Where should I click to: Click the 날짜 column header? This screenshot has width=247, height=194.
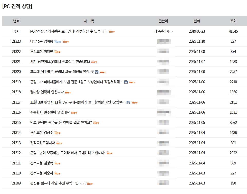click(x=197, y=21)
